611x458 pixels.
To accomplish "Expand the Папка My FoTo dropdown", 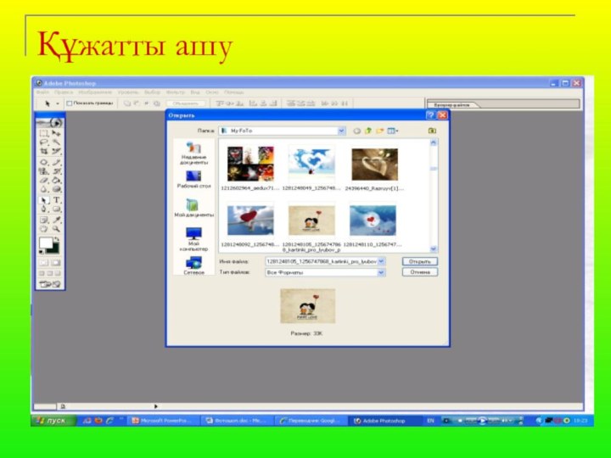I will pos(341,131).
